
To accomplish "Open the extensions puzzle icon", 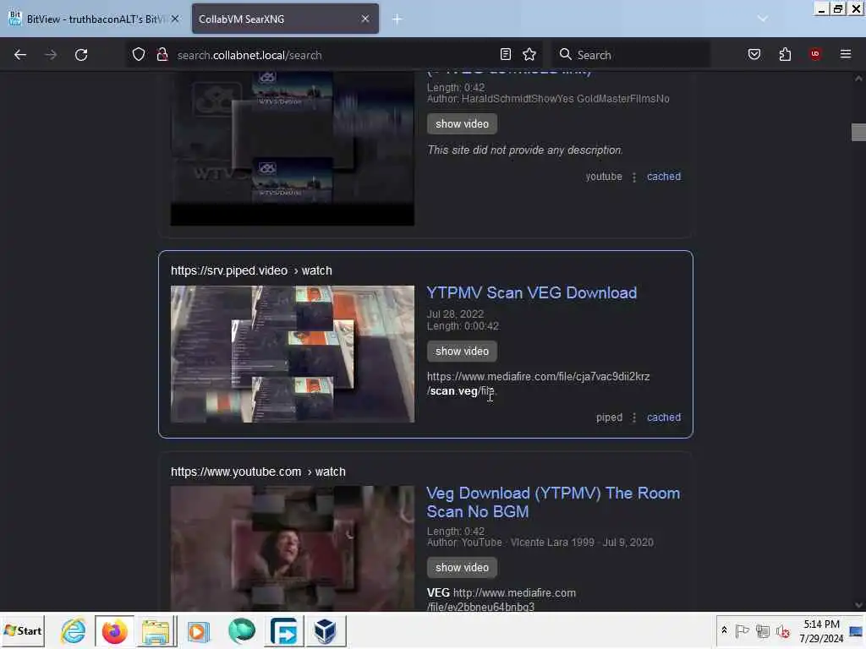I will tap(785, 54).
